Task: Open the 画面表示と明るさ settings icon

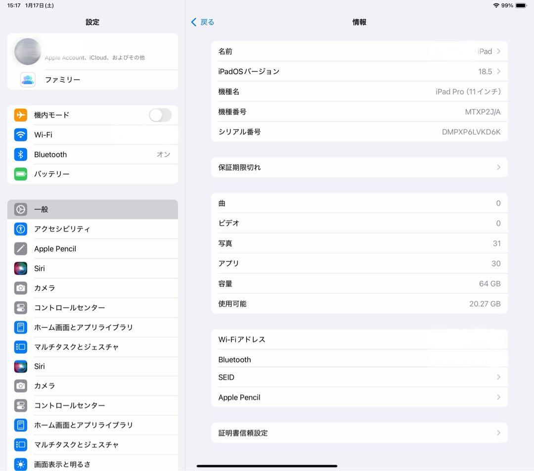Action: coord(21,464)
